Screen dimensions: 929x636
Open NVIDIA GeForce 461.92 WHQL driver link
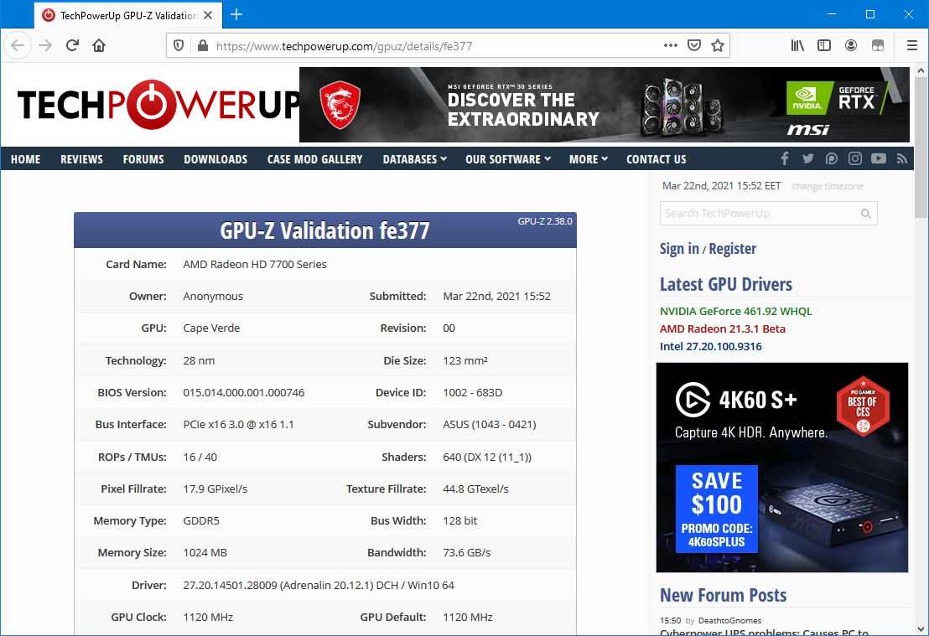click(x=736, y=311)
